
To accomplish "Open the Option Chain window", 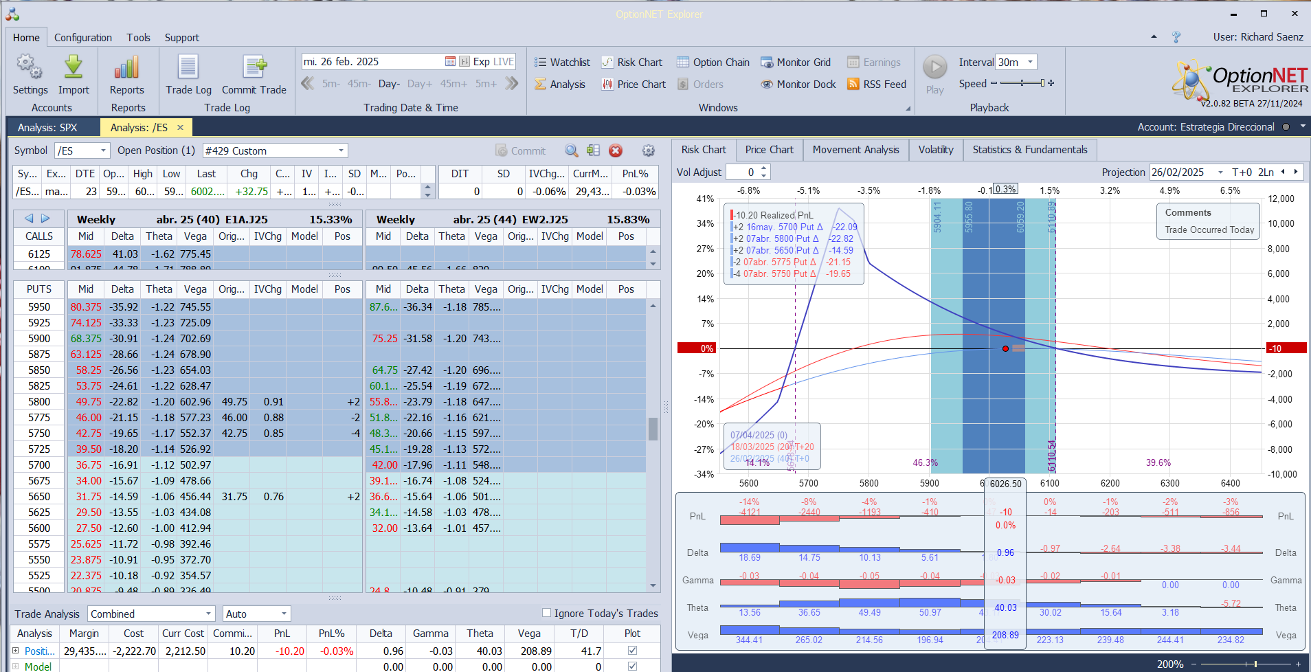I will [713, 63].
